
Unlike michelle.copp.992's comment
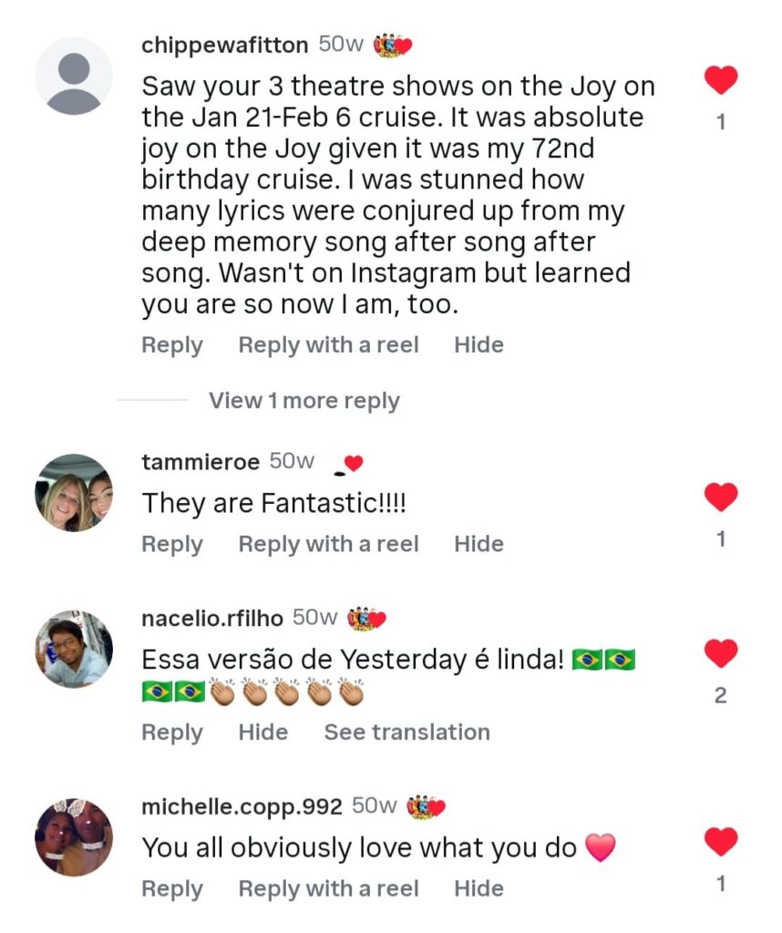(721, 842)
